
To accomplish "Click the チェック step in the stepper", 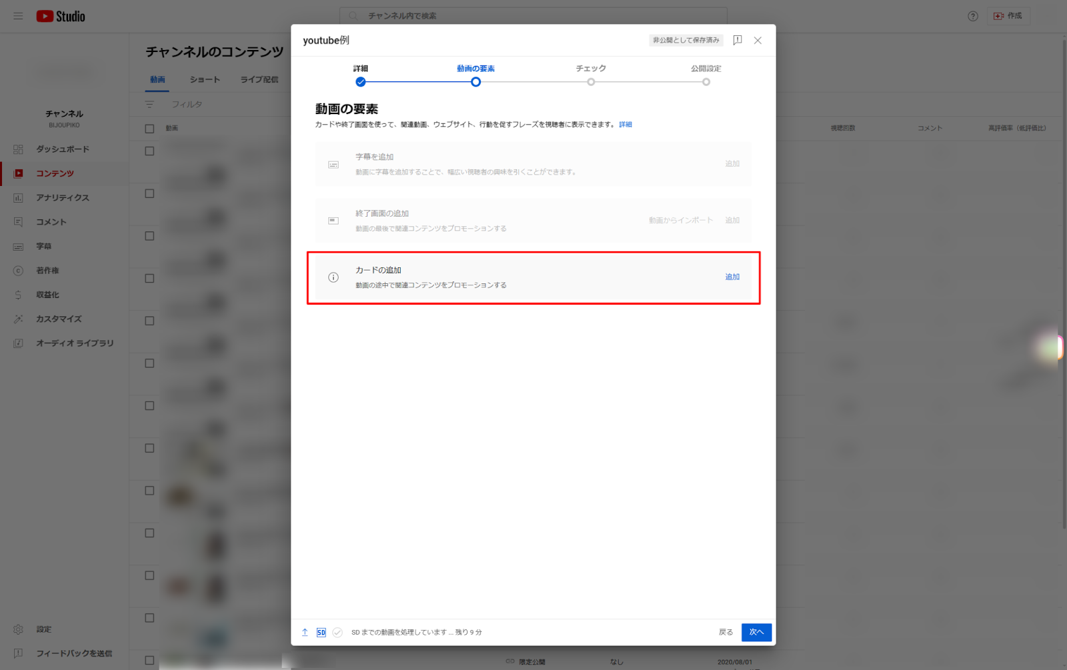I will click(591, 75).
